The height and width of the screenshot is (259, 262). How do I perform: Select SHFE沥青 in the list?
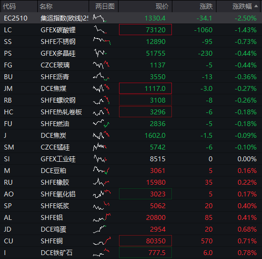tap(55, 77)
